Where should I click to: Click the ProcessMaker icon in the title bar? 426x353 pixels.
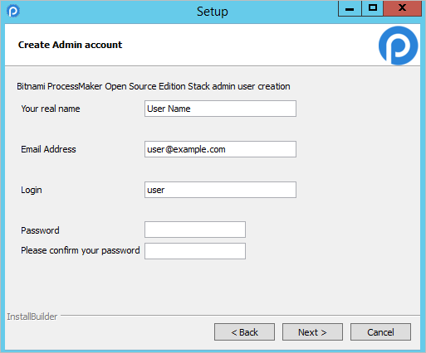[13, 11]
